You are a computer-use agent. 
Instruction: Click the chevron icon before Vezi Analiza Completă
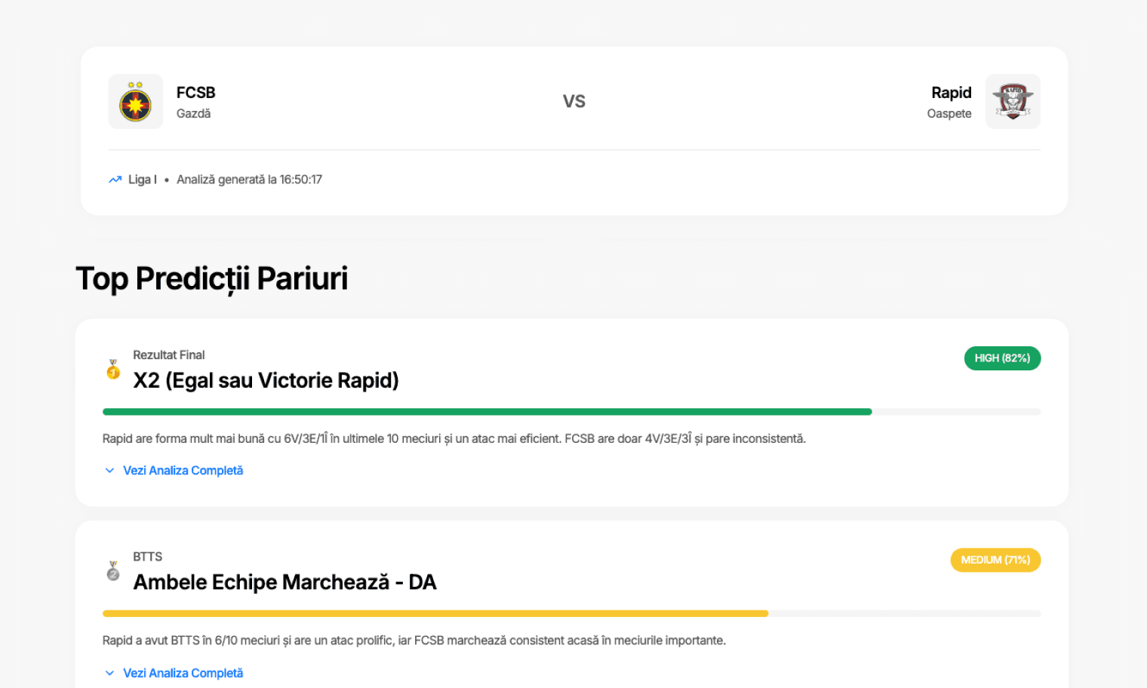pyautogui.click(x=109, y=470)
